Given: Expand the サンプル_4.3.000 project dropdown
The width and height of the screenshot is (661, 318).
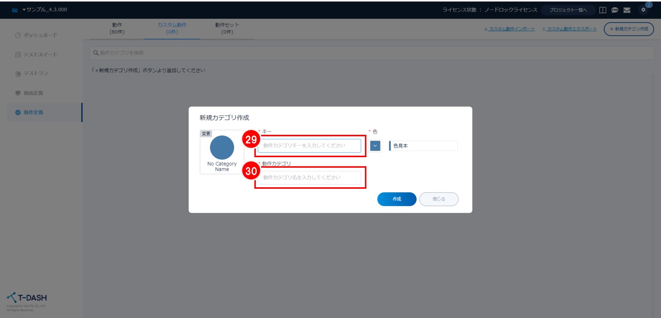Looking at the screenshot, I should (44, 10).
